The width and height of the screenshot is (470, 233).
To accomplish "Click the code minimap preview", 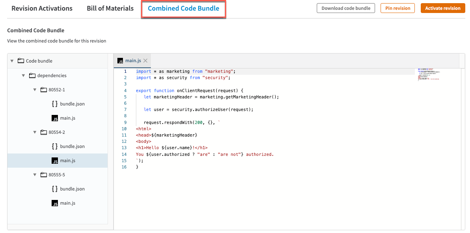I will (429, 74).
